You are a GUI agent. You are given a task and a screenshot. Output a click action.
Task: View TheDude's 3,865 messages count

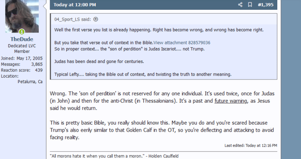[x=36, y=64]
